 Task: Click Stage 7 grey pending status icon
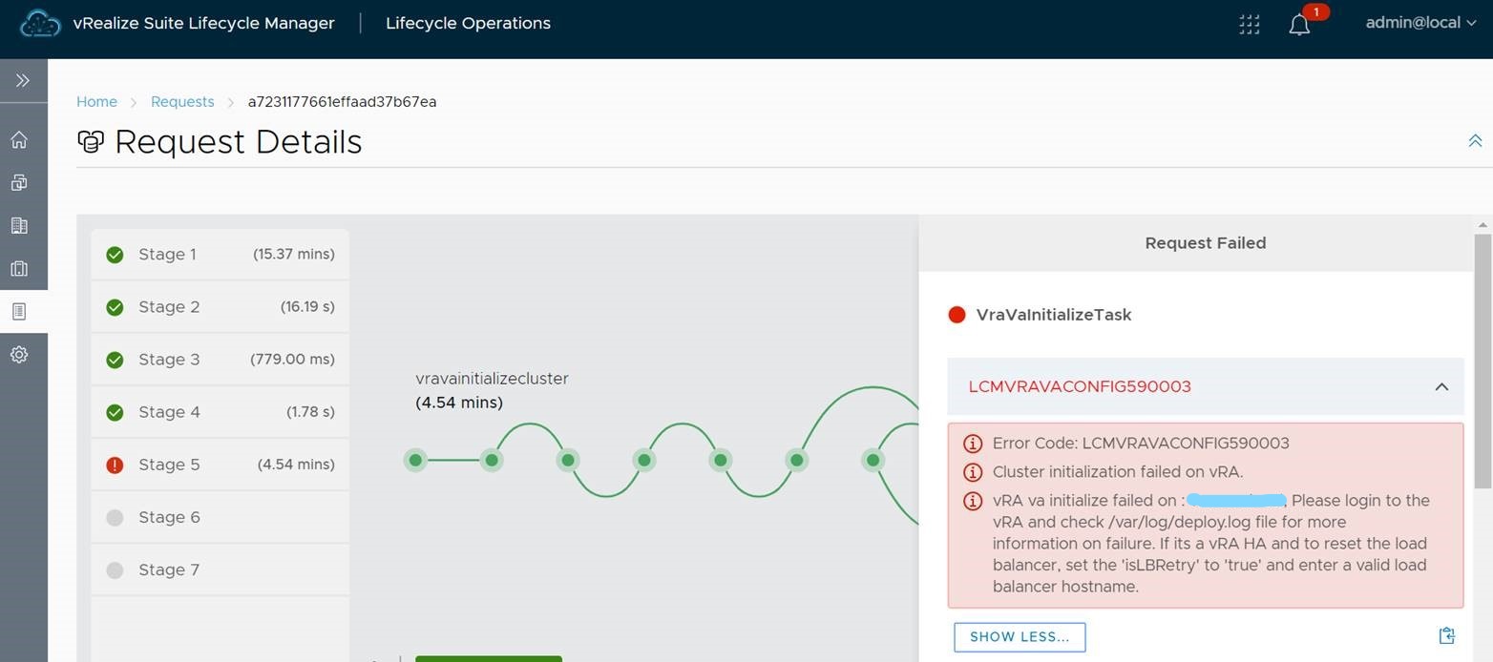[x=115, y=569]
